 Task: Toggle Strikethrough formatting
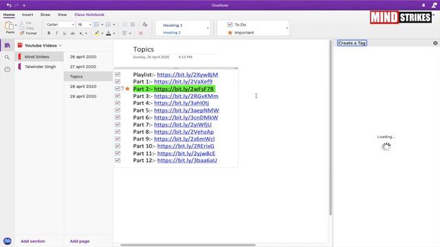(x=72, y=34)
